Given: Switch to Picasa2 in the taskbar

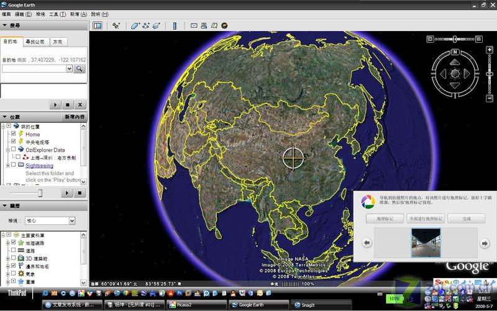Looking at the screenshot, I should click(x=196, y=305).
